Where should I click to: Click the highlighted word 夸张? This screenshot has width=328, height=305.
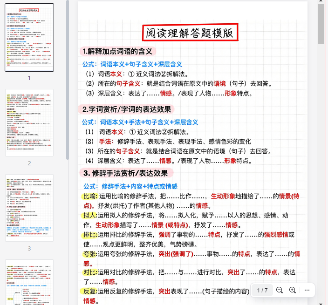click(89, 254)
